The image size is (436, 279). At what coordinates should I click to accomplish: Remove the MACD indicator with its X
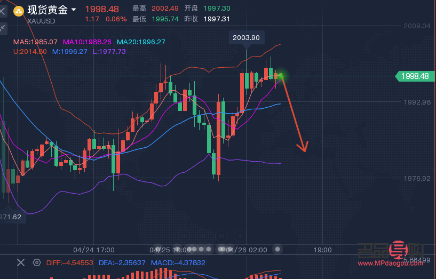(x=21, y=262)
